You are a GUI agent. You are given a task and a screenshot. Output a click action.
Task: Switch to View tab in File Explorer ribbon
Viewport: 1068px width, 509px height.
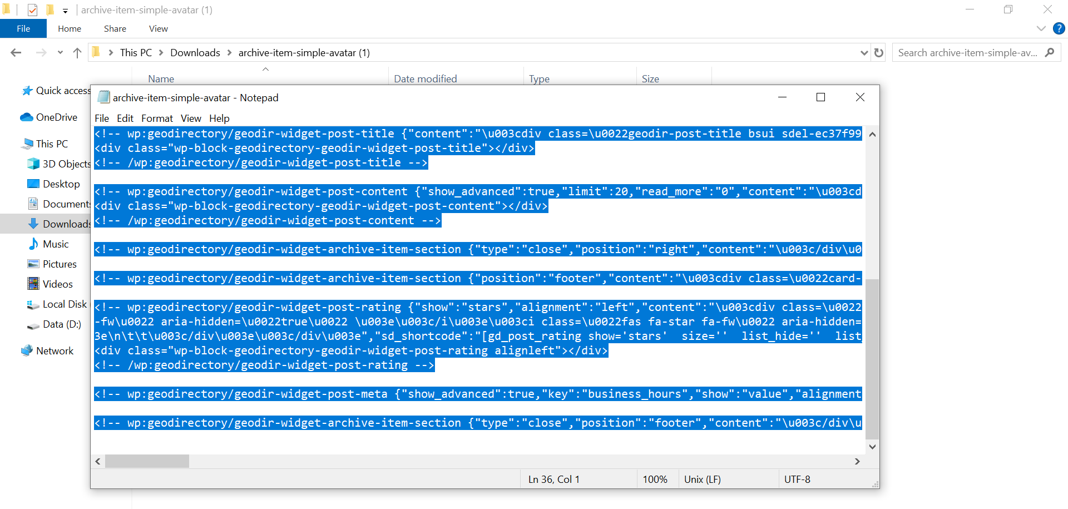click(159, 29)
